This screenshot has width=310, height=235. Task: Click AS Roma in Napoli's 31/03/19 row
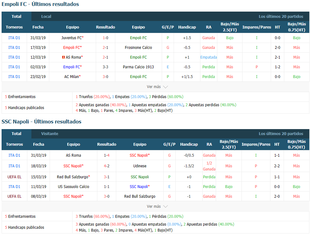click(x=73, y=155)
